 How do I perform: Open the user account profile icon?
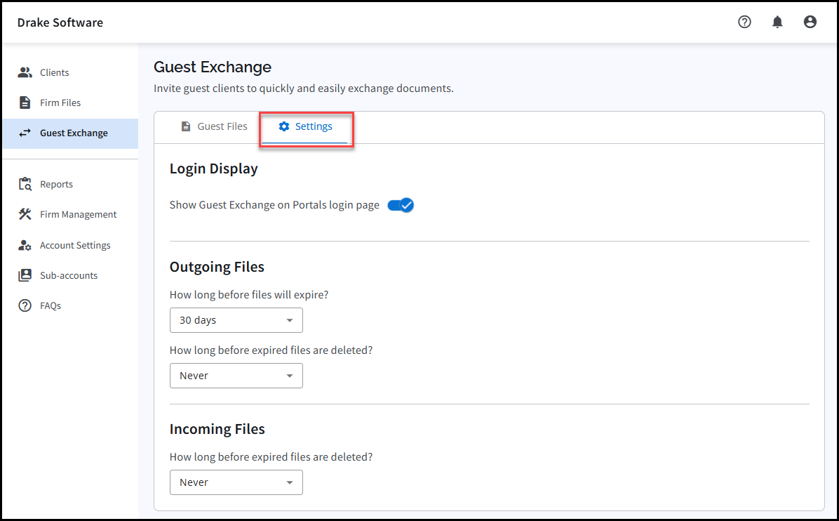[810, 22]
